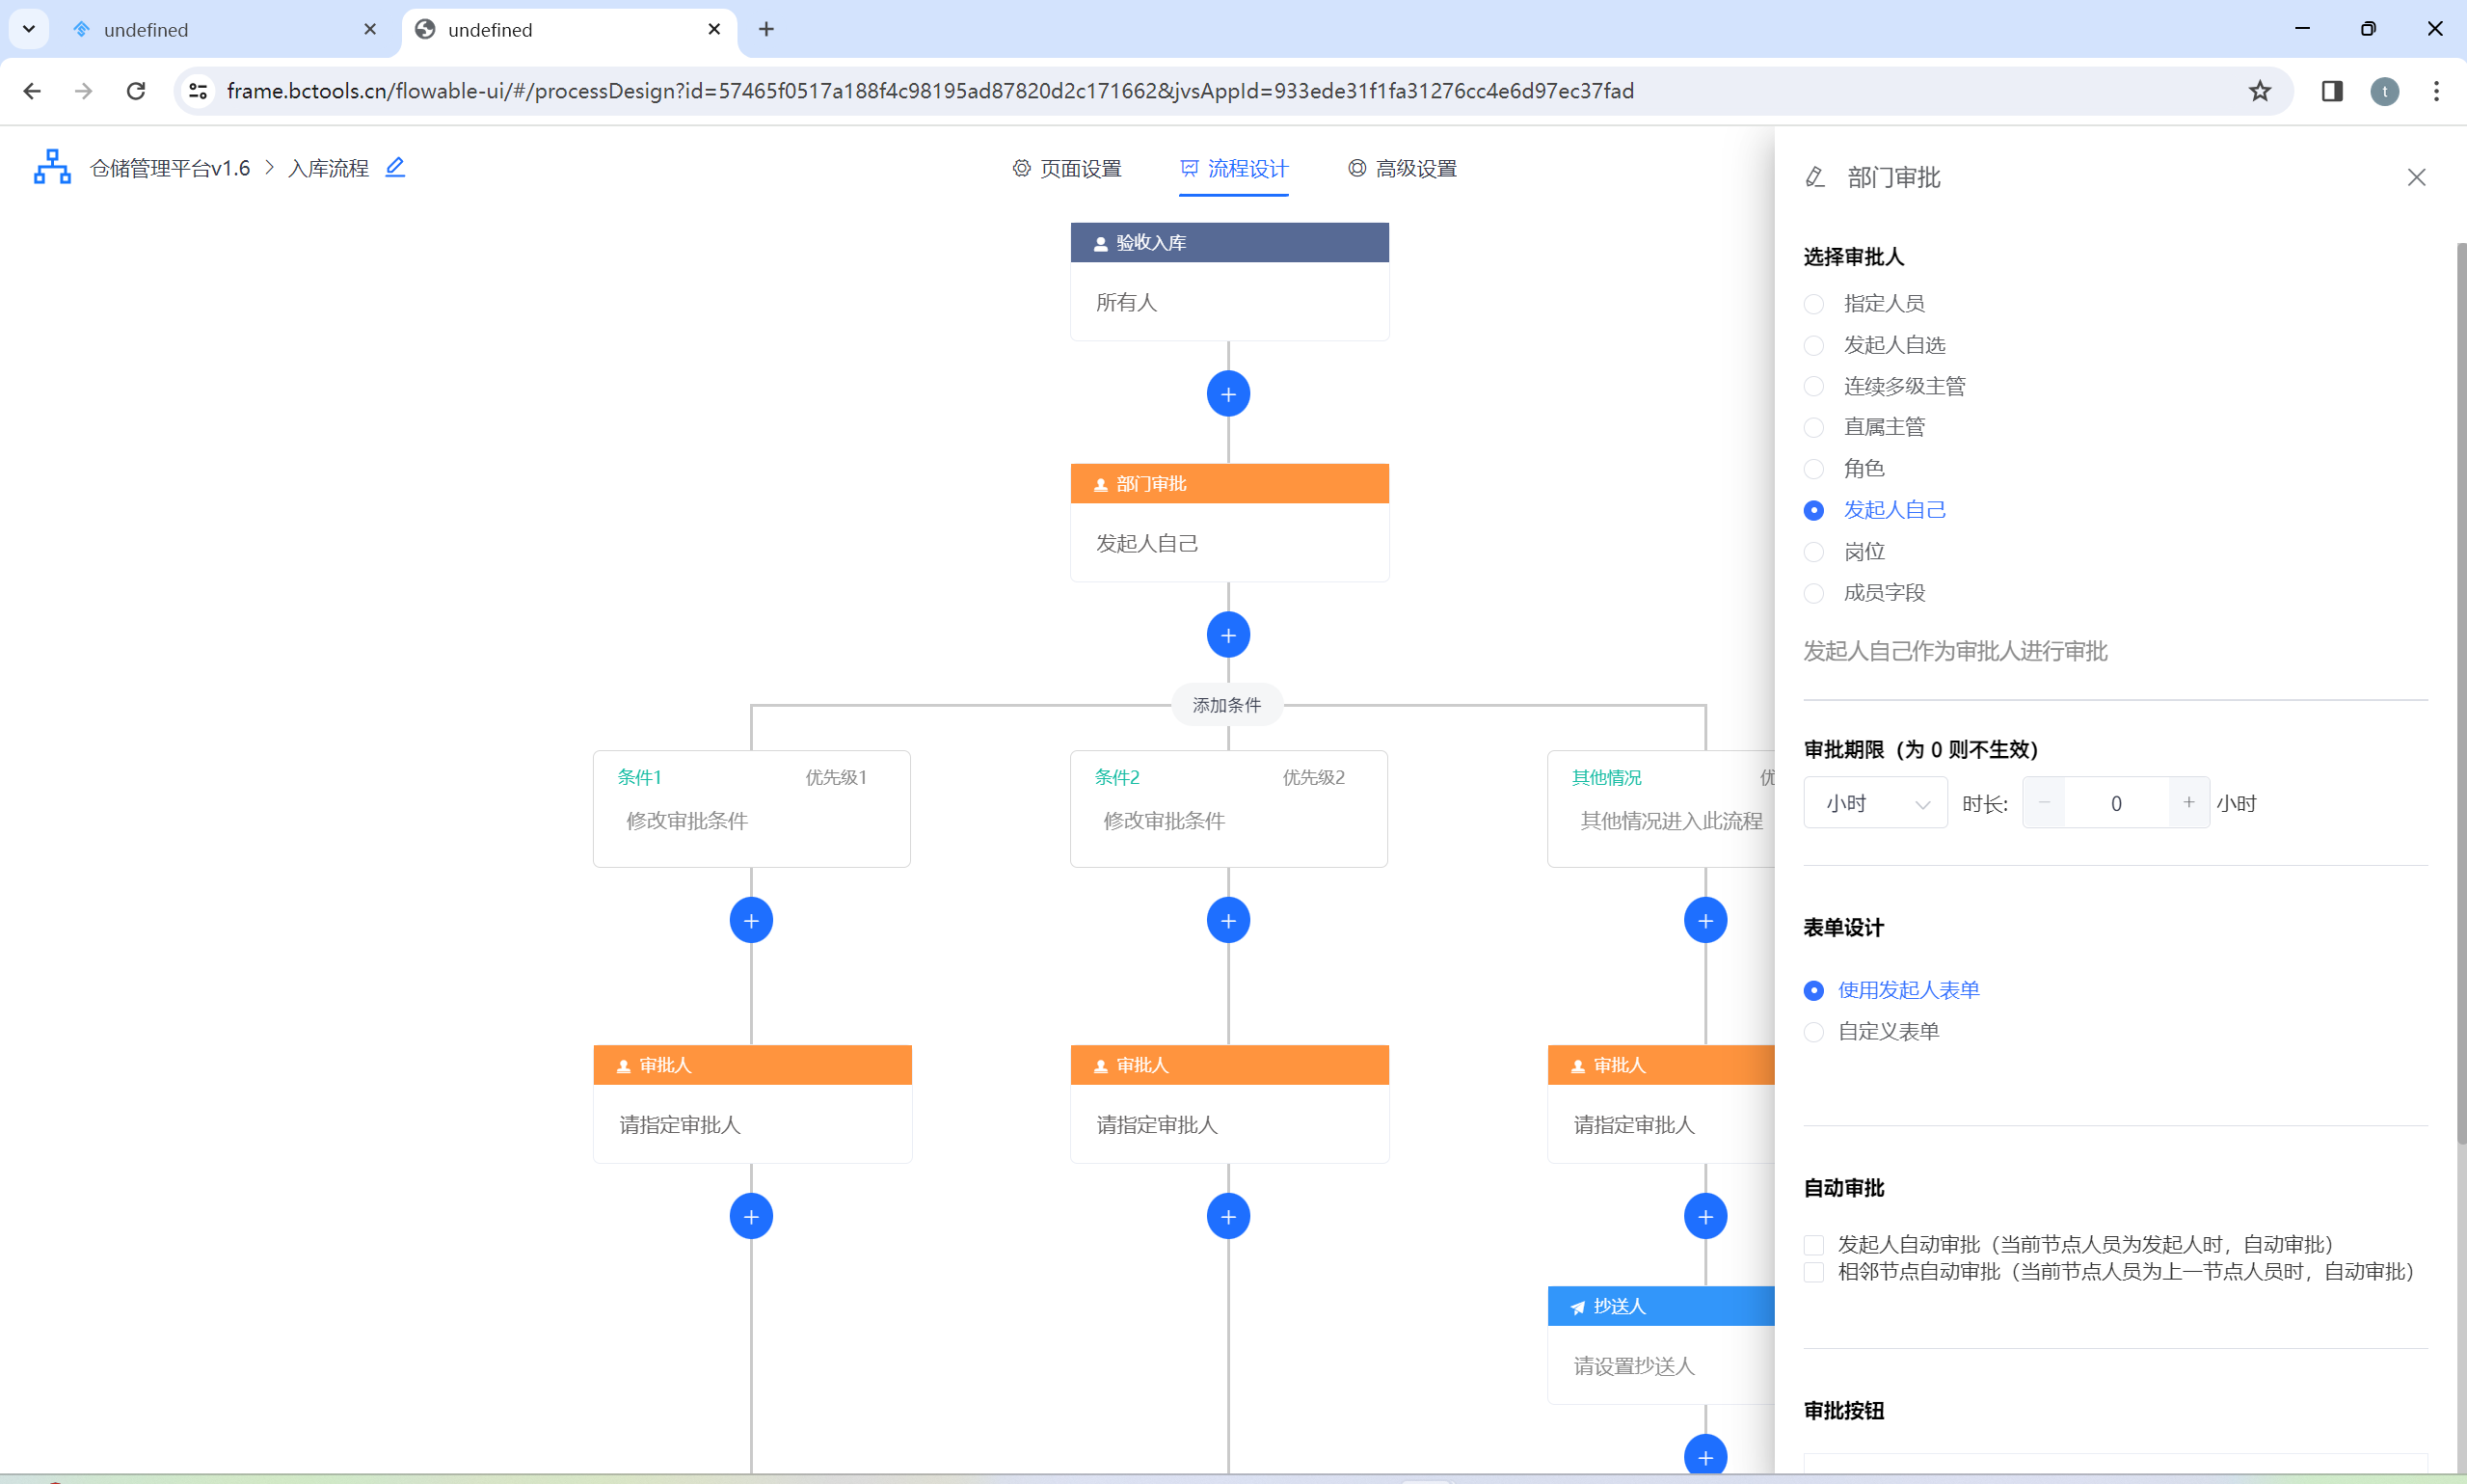Click the bookmark star in address bar

click(2259, 91)
